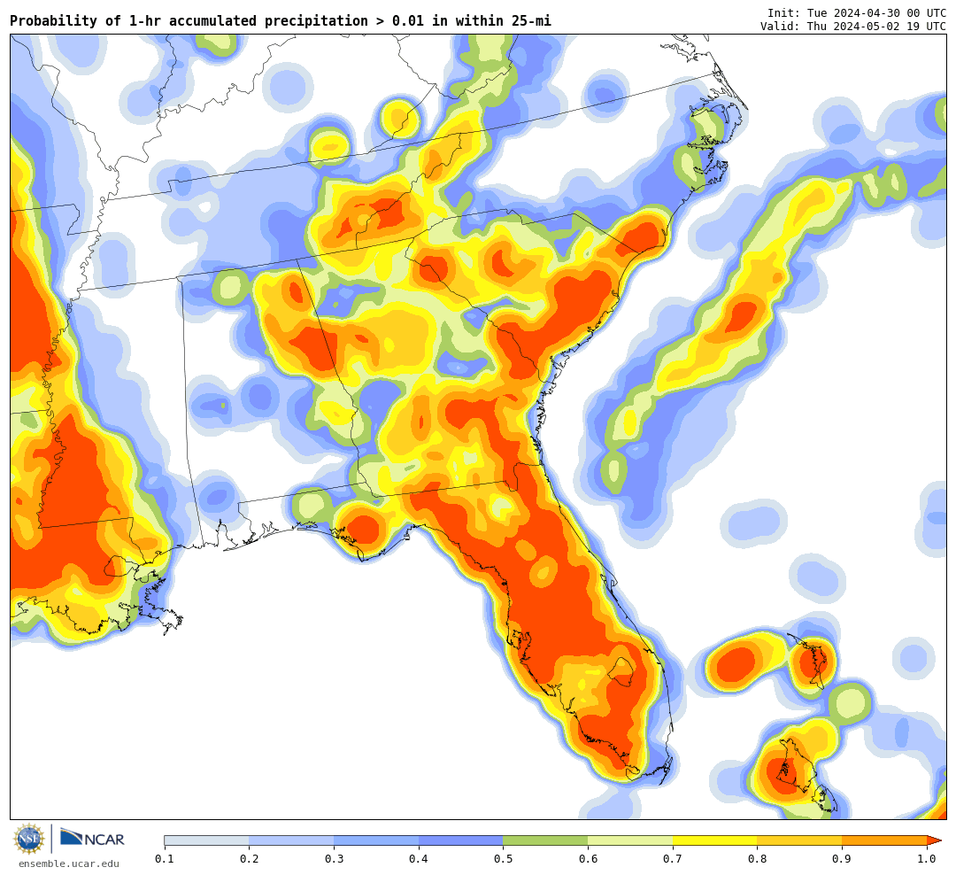
Task: Click the colorbar label 0.1
Action: point(165,859)
